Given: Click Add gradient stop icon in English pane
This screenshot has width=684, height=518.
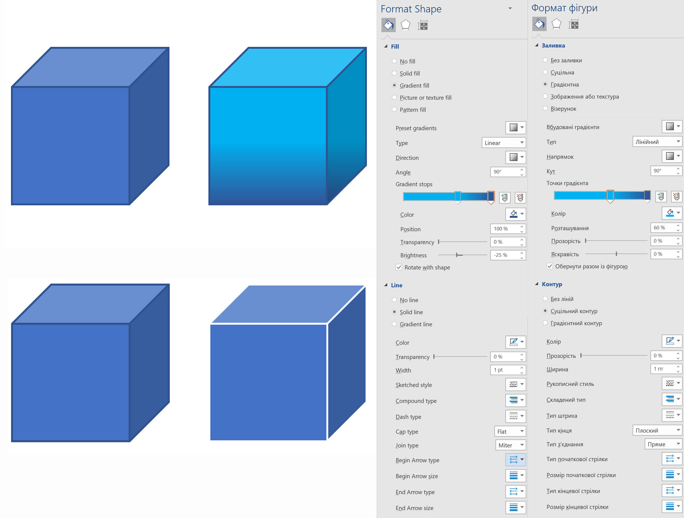Looking at the screenshot, I should tap(504, 197).
